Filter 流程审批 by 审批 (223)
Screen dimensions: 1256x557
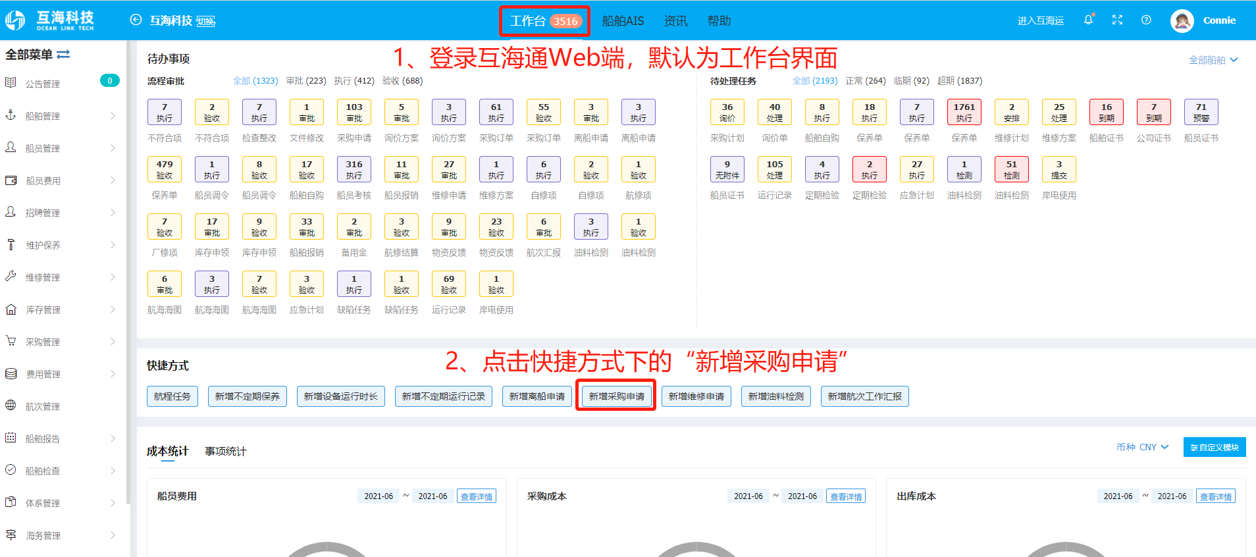pyautogui.click(x=306, y=81)
